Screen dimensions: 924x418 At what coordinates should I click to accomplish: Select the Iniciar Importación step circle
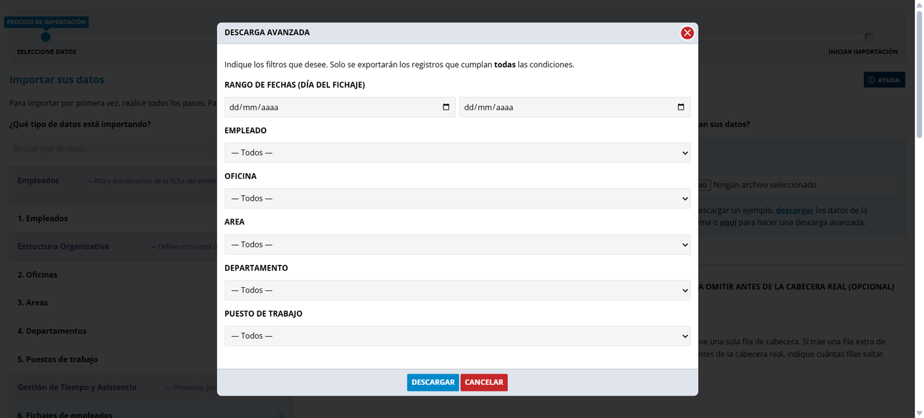coord(869,37)
